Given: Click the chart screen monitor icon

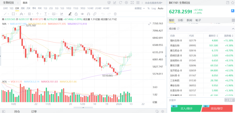Looking at the screenshot, I should click(109, 3).
